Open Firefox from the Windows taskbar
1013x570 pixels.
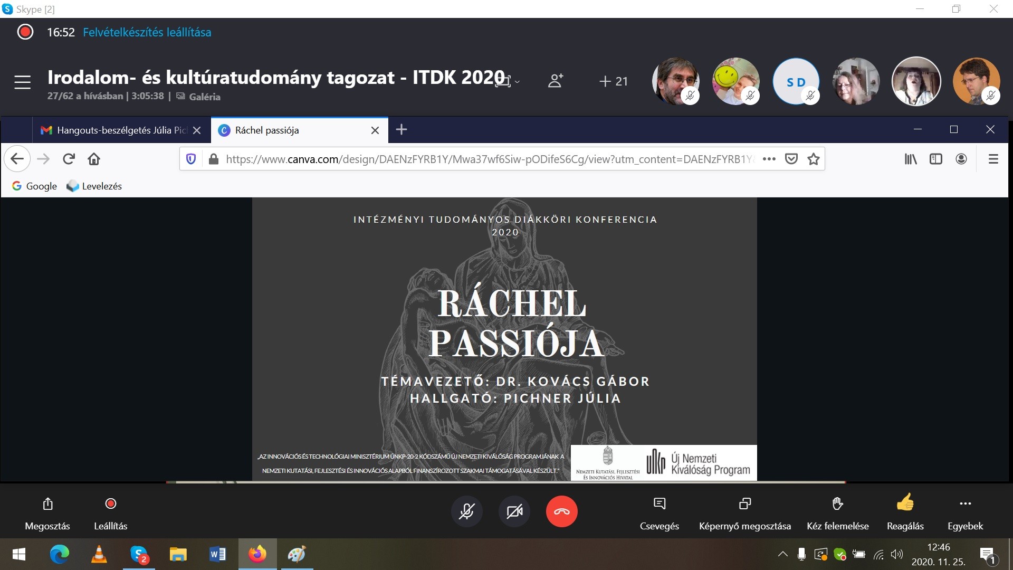(257, 554)
